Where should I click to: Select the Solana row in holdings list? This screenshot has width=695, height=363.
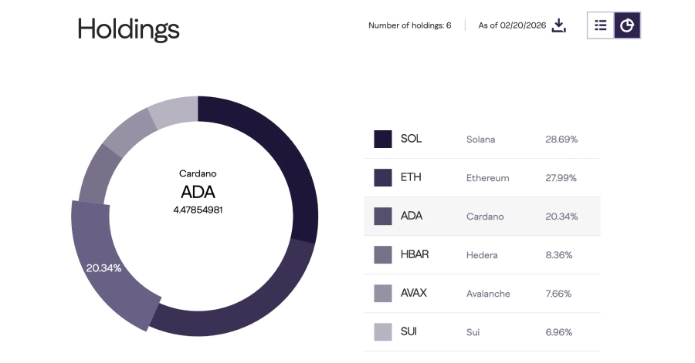483,139
